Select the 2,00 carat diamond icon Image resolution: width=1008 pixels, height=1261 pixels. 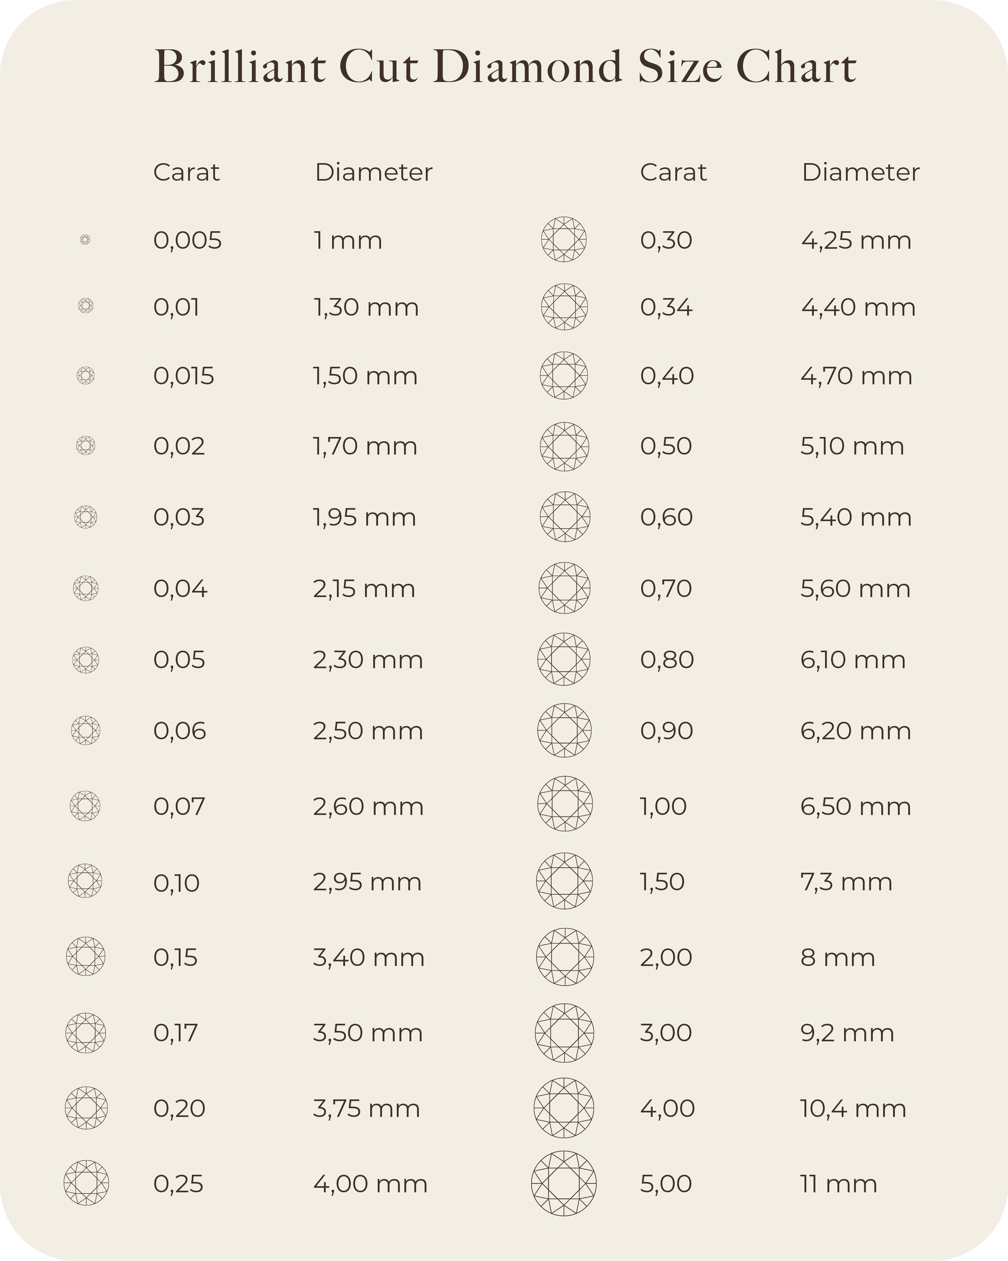click(x=565, y=957)
